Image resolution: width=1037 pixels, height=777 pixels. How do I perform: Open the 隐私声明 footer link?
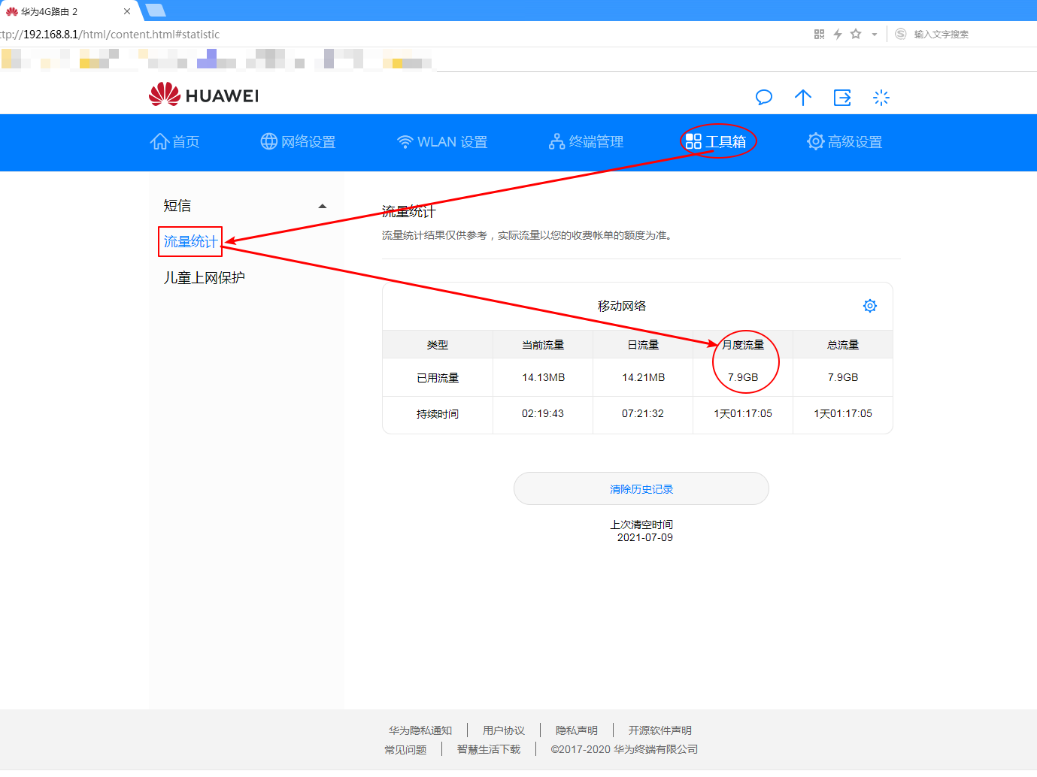point(577,730)
